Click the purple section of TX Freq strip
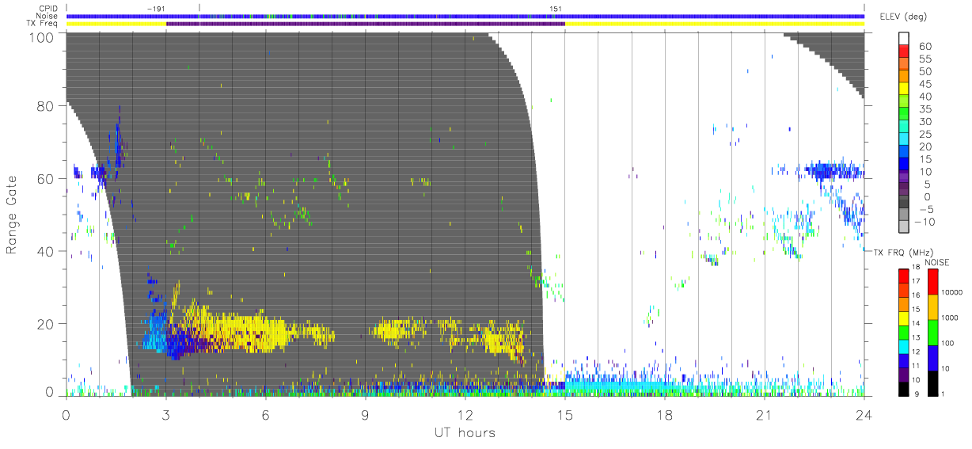Viewport: 972px width, 449px height. [365, 24]
